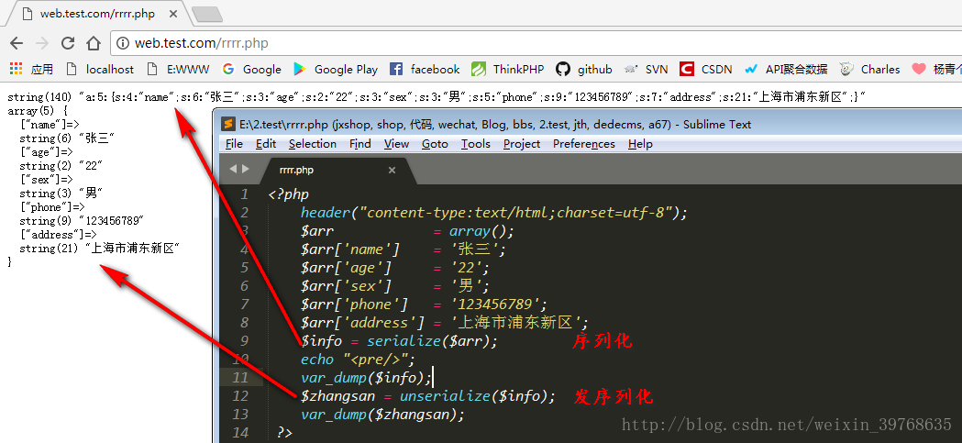Open Sublime Text Find menu
962x443 pixels.
pos(360,144)
